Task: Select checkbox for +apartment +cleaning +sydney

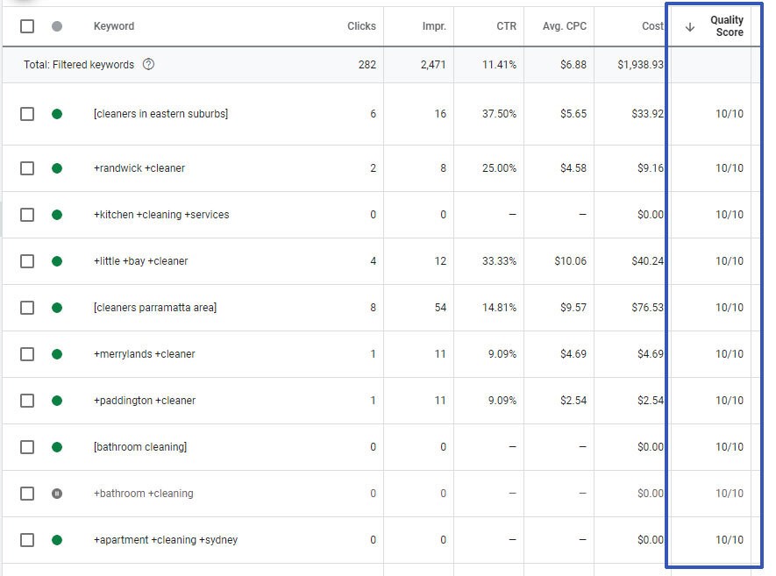Action: tap(27, 540)
